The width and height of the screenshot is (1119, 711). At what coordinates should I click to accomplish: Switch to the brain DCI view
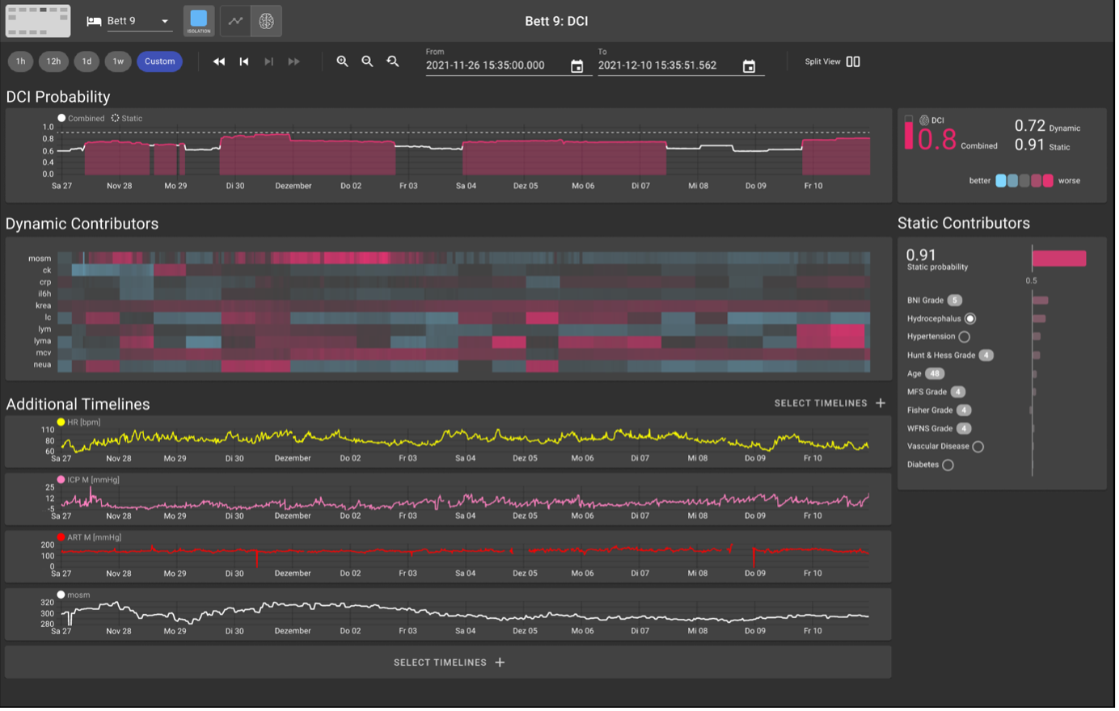tap(266, 21)
